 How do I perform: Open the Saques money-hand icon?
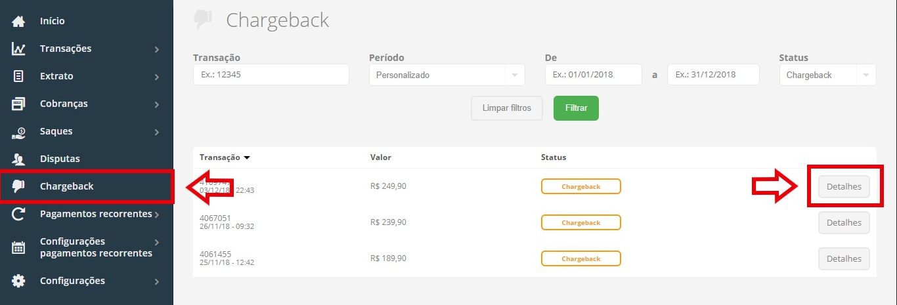(x=18, y=131)
